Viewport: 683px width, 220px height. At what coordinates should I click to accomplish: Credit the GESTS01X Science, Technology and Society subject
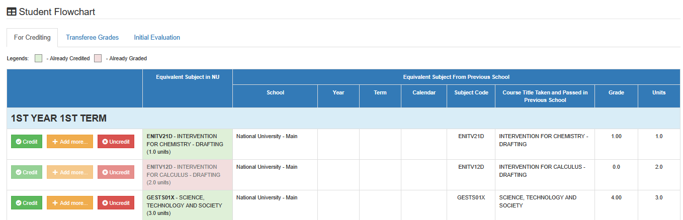pos(27,203)
